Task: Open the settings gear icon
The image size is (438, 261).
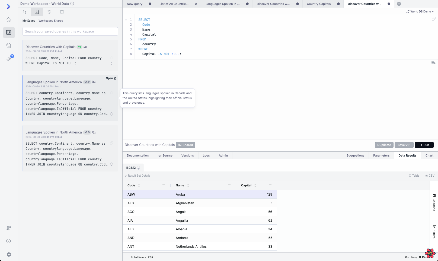Action: point(9,254)
